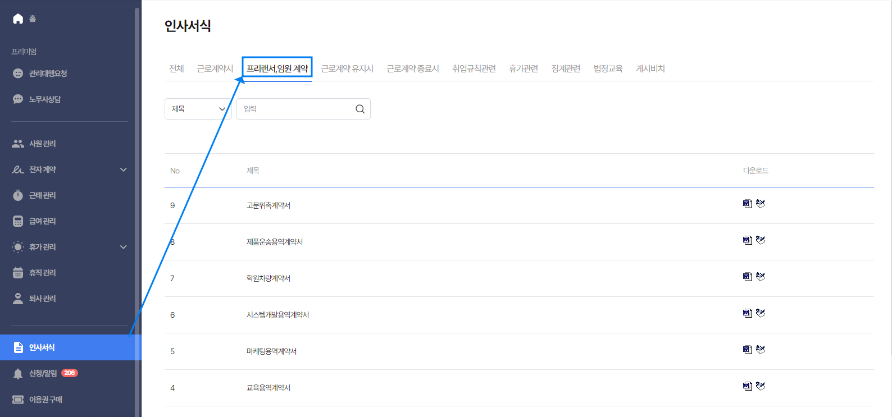Viewport: 892px width, 417px height.
Task: Select the 취업규칙관련 tab
Action: [x=474, y=68]
